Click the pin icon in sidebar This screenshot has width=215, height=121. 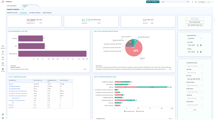3,115
